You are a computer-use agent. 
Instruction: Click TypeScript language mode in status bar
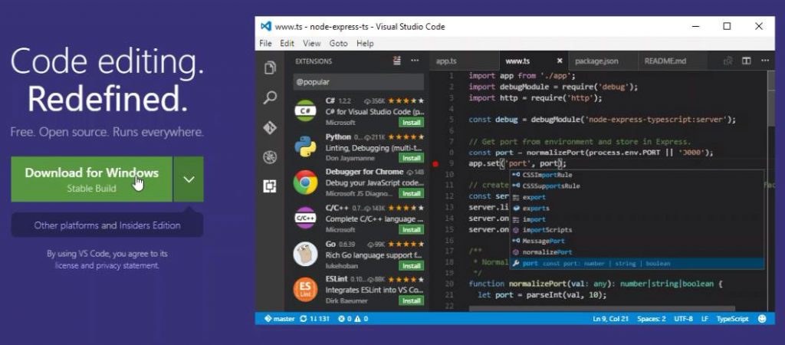732,318
